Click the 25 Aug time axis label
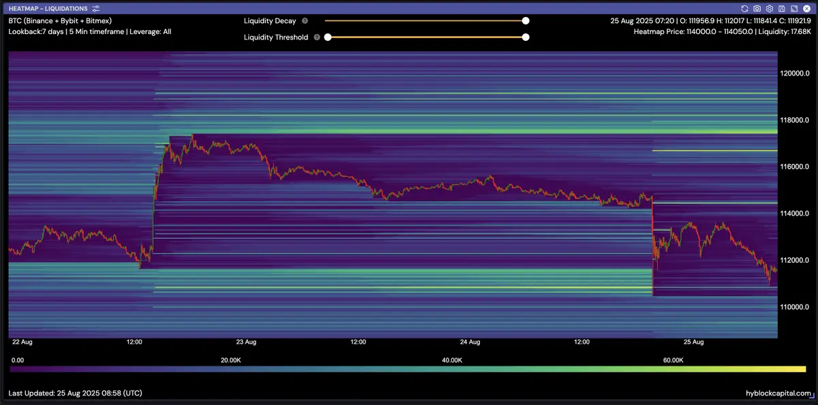This screenshot has width=818, height=405. [x=694, y=342]
